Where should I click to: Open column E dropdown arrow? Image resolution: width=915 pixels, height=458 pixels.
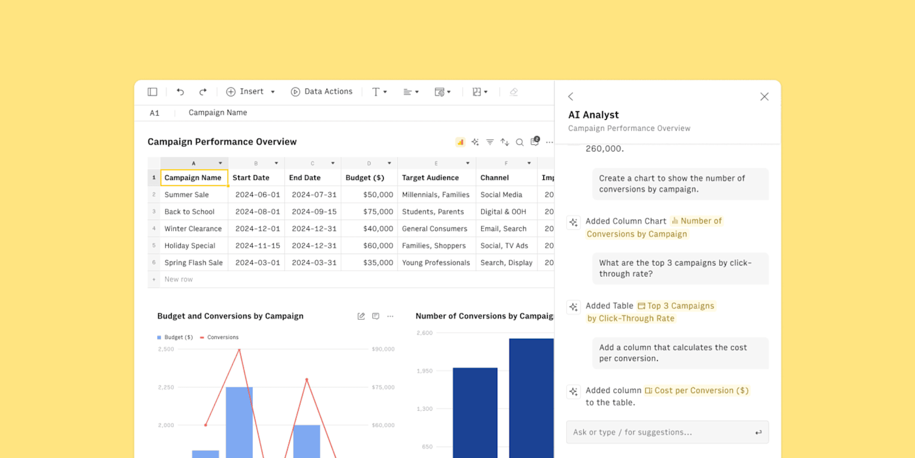[468, 163]
